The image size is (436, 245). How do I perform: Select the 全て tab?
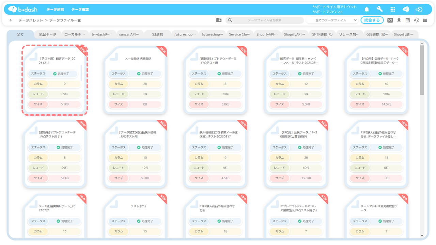pos(20,34)
